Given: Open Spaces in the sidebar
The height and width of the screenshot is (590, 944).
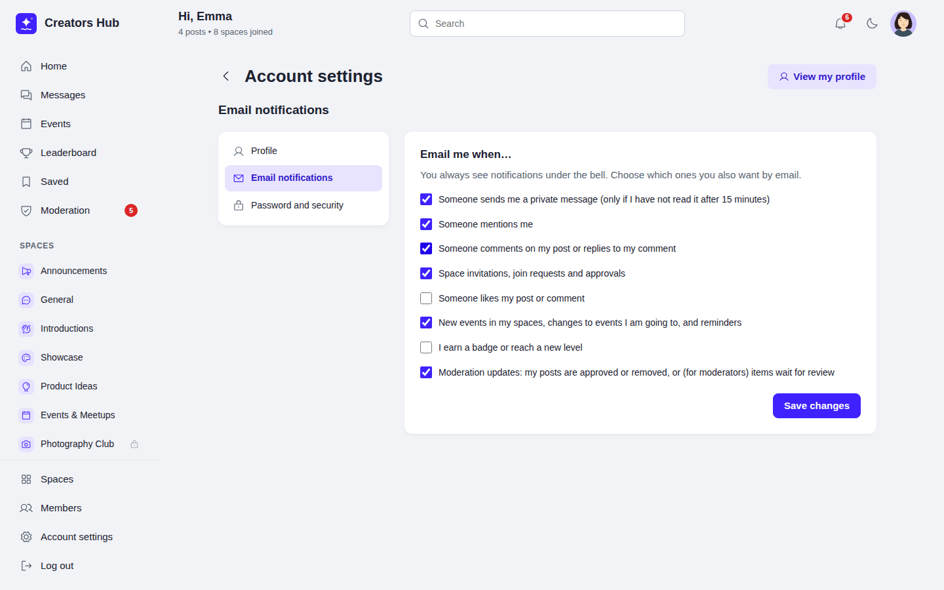Looking at the screenshot, I should pyautogui.click(x=79, y=479).
